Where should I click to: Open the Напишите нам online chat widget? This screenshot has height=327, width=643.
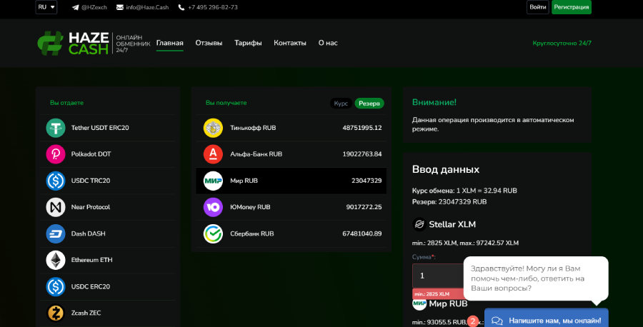[547, 321]
